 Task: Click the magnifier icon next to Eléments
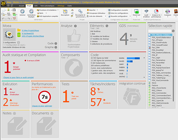coord(106,26)
